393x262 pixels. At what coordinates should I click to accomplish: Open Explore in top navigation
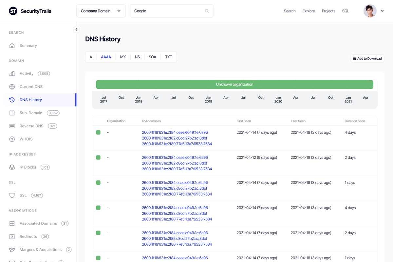(x=309, y=11)
